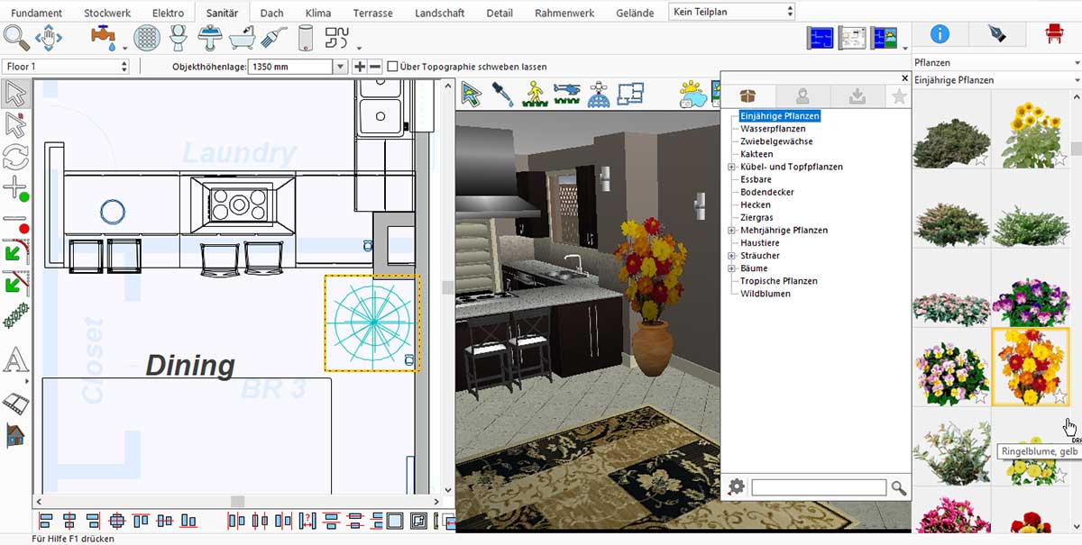Screen dimensions: 1082x545
Task: Switch to the Landschaft tab
Action: coord(440,13)
